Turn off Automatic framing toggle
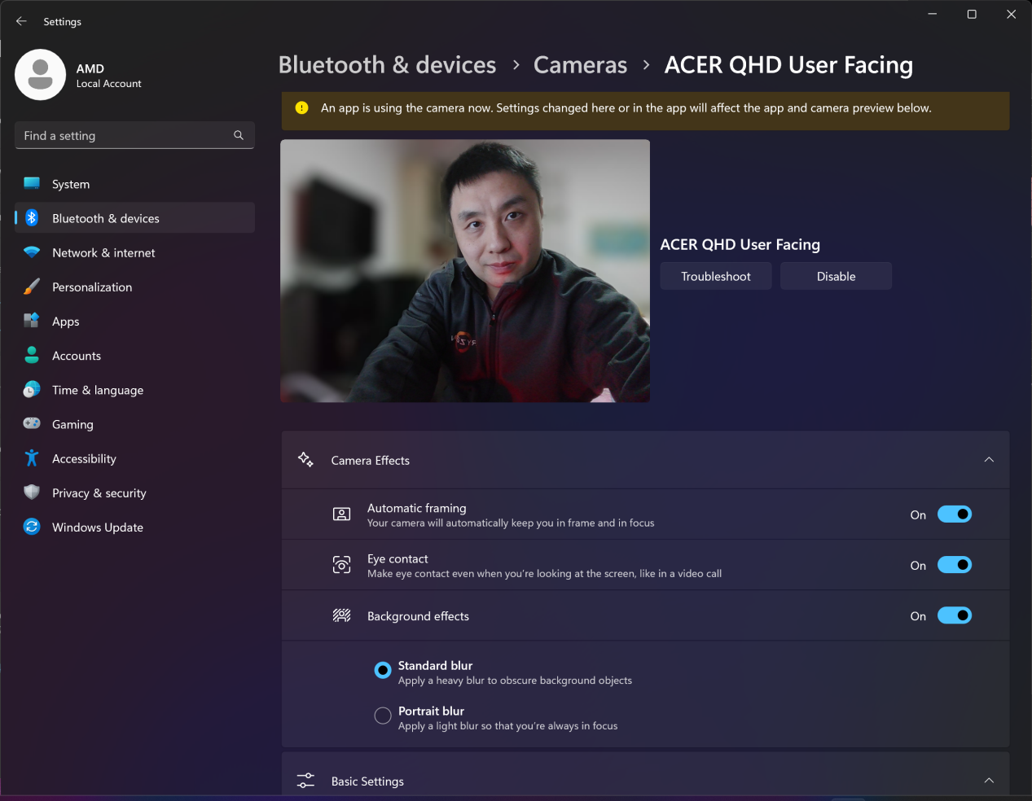 [954, 514]
